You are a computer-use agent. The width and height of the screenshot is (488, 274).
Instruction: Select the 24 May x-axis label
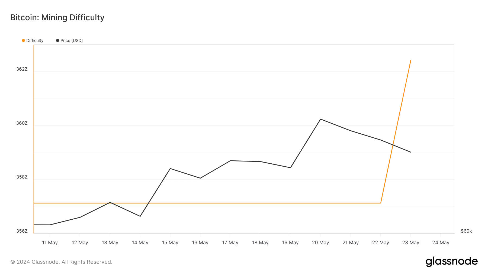[441, 243]
